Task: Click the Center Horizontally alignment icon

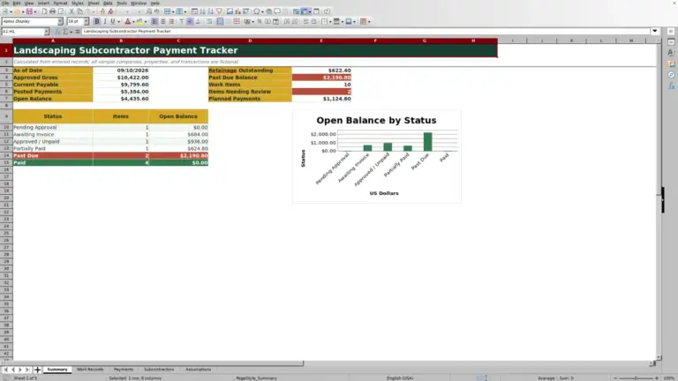Action: [x=163, y=21]
